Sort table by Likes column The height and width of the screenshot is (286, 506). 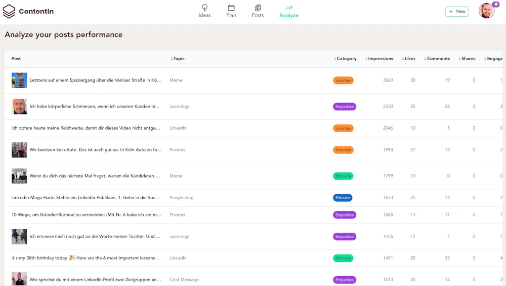(x=410, y=59)
